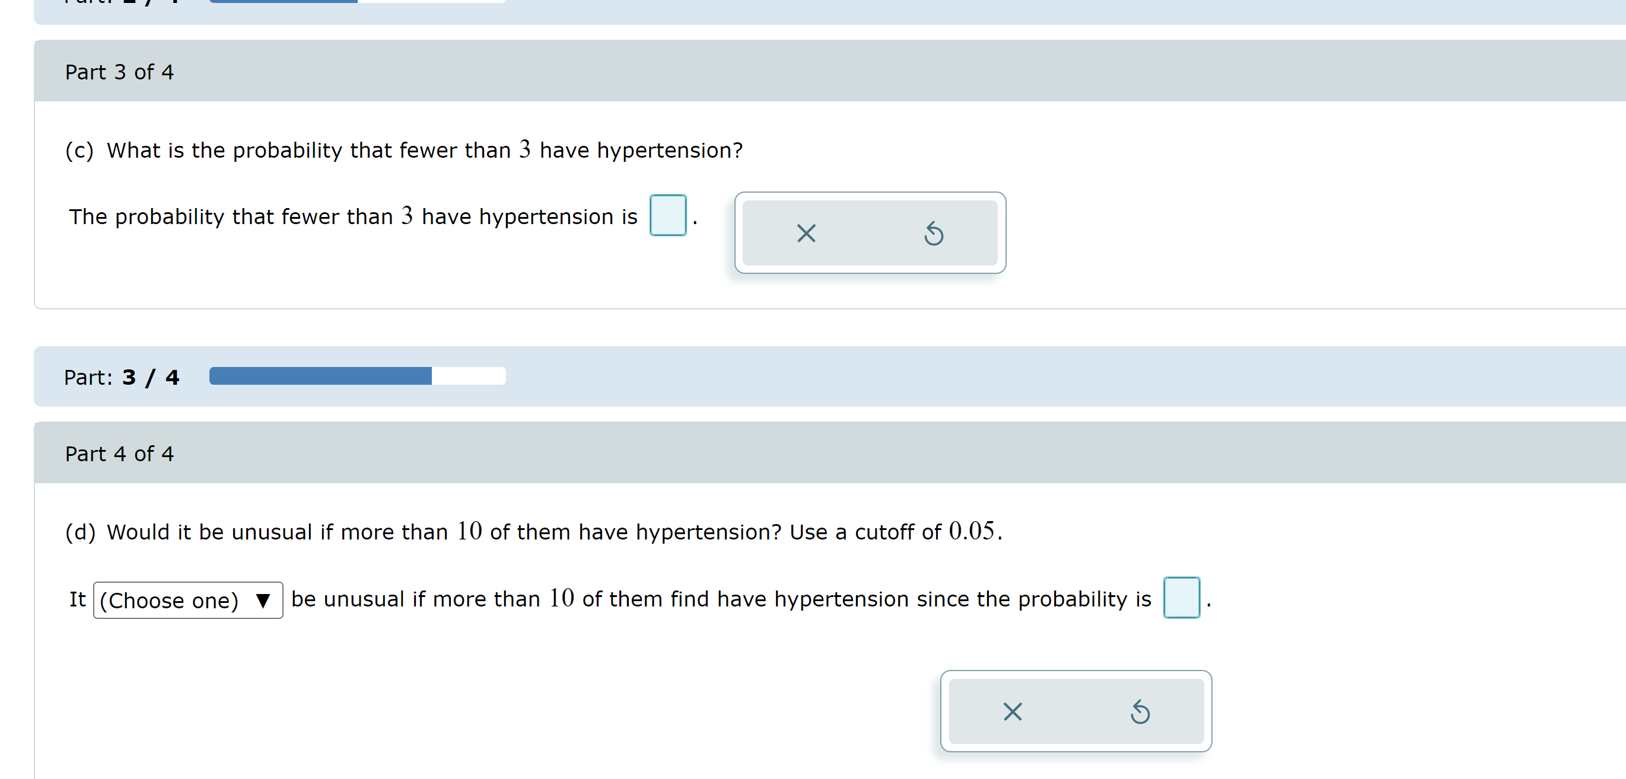The width and height of the screenshot is (1626, 779).
Task: Click the Part: 3 / 4 status bar
Action: [x=122, y=376]
